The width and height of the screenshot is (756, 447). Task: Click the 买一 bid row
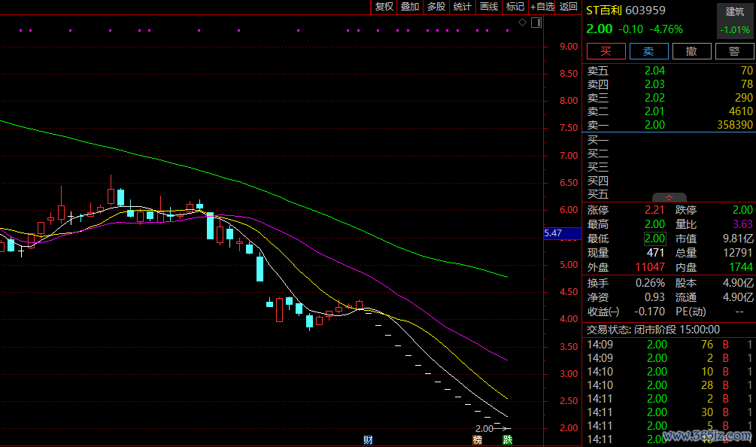coord(669,140)
